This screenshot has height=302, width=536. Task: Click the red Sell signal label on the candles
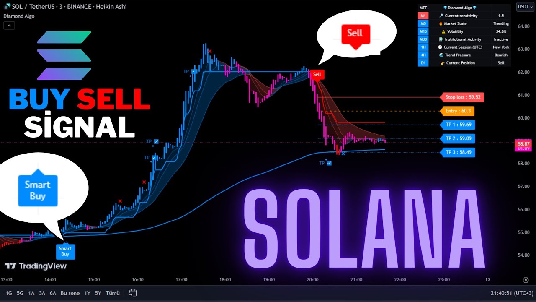[317, 75]
